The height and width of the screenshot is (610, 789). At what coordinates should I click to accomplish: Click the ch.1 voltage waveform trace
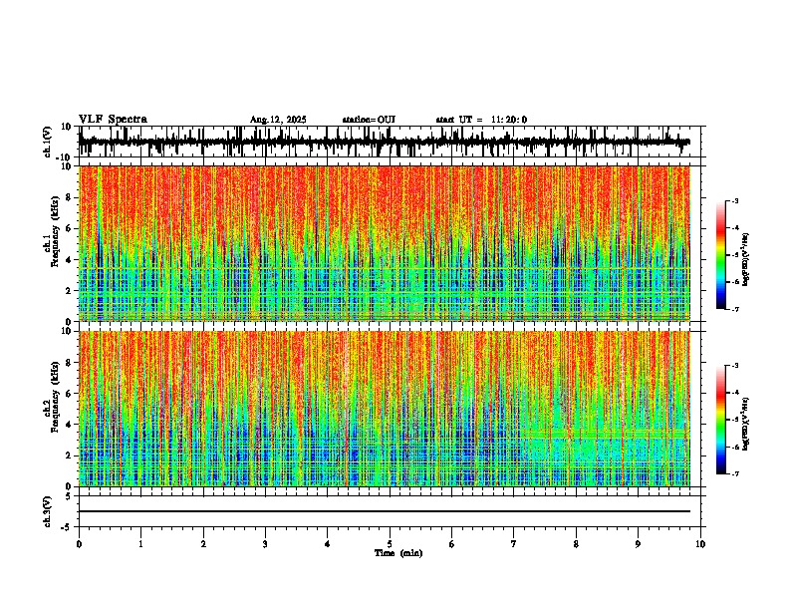(385, 142)
